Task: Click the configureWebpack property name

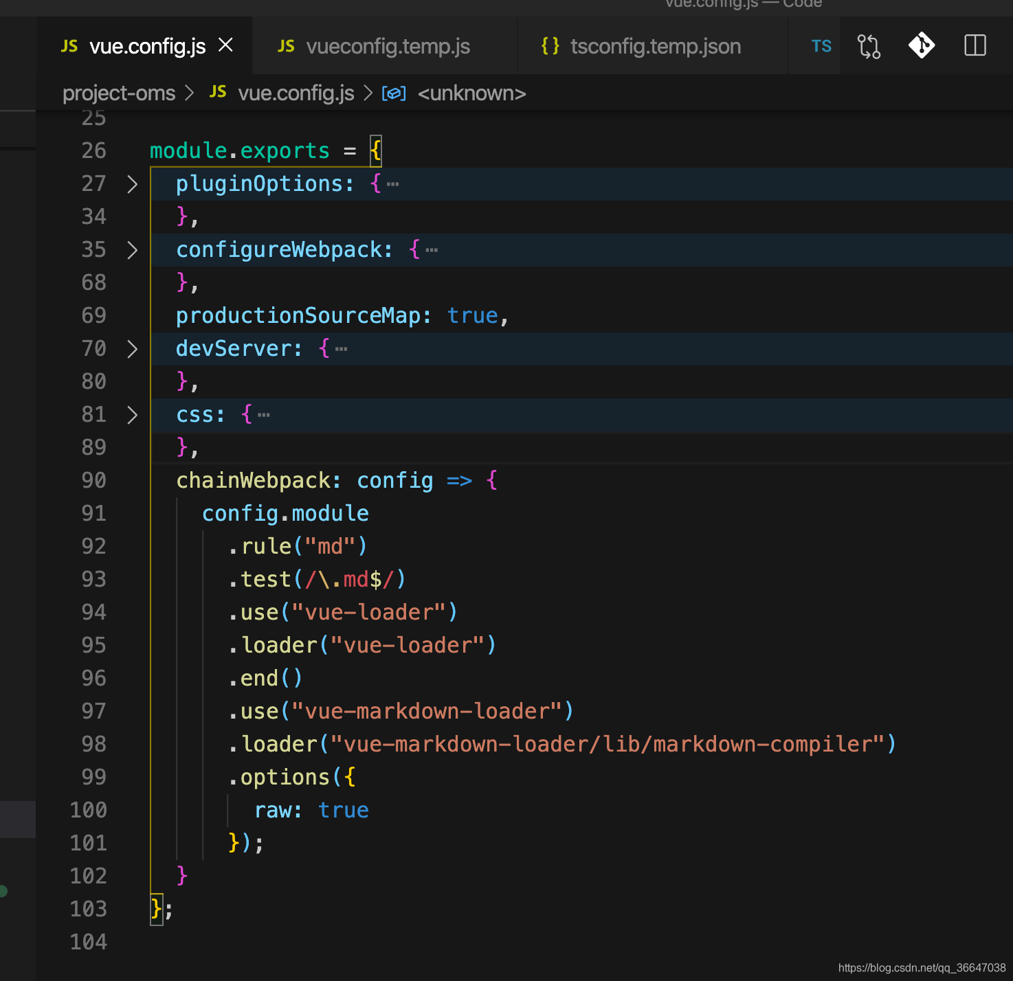Action: pos(278,249)
